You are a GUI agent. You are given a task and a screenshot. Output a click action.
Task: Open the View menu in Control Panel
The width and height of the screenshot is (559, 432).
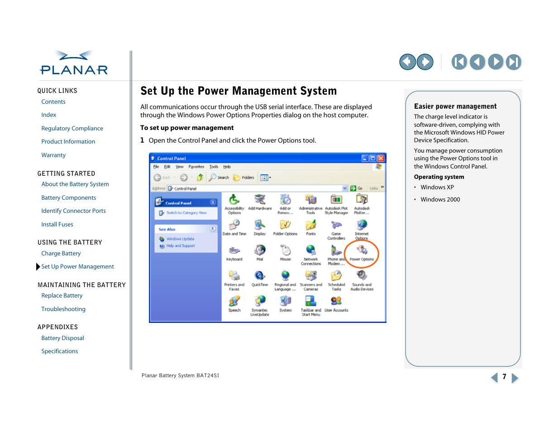180,167
